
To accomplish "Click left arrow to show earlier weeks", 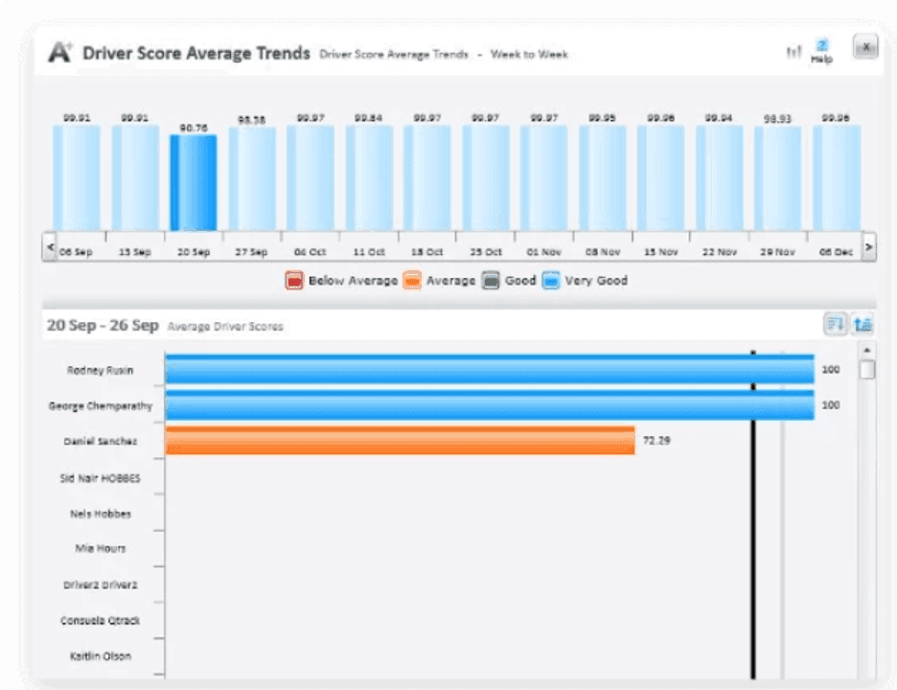I will (50, 245).
